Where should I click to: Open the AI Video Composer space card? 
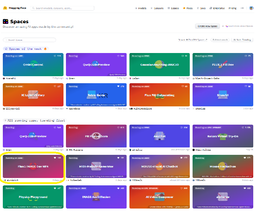pyautogui.click(x=160, y=197)
